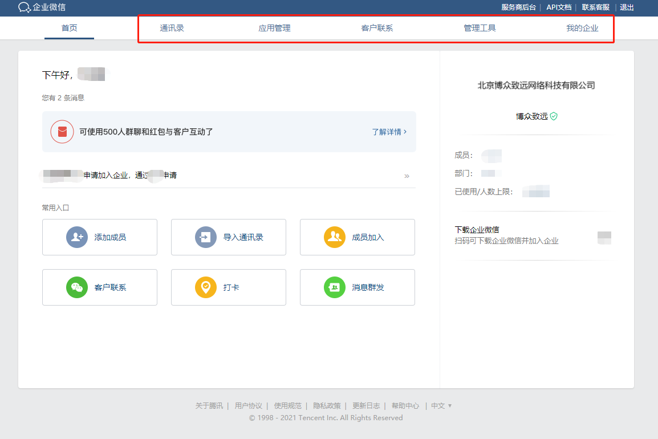The image size is (658, 439).
Task: Click the 博众致远 short name text
Action: coord(531,116)
